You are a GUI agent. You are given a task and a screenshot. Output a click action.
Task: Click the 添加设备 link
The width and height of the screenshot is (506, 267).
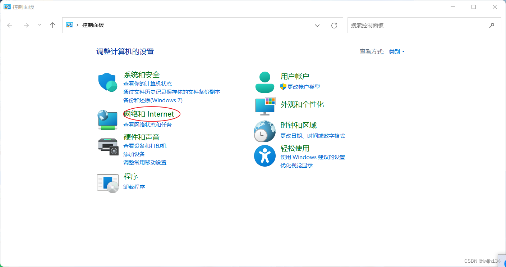click(134, 154)
